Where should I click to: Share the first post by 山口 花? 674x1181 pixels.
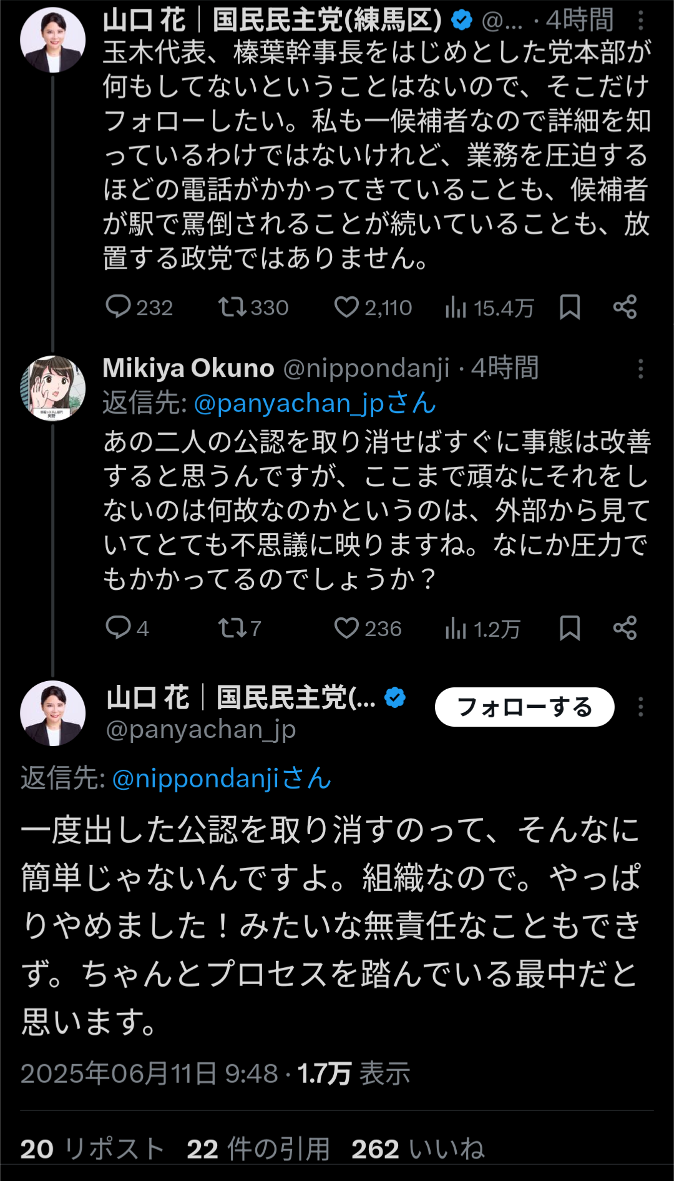click(x=625, y=307)
